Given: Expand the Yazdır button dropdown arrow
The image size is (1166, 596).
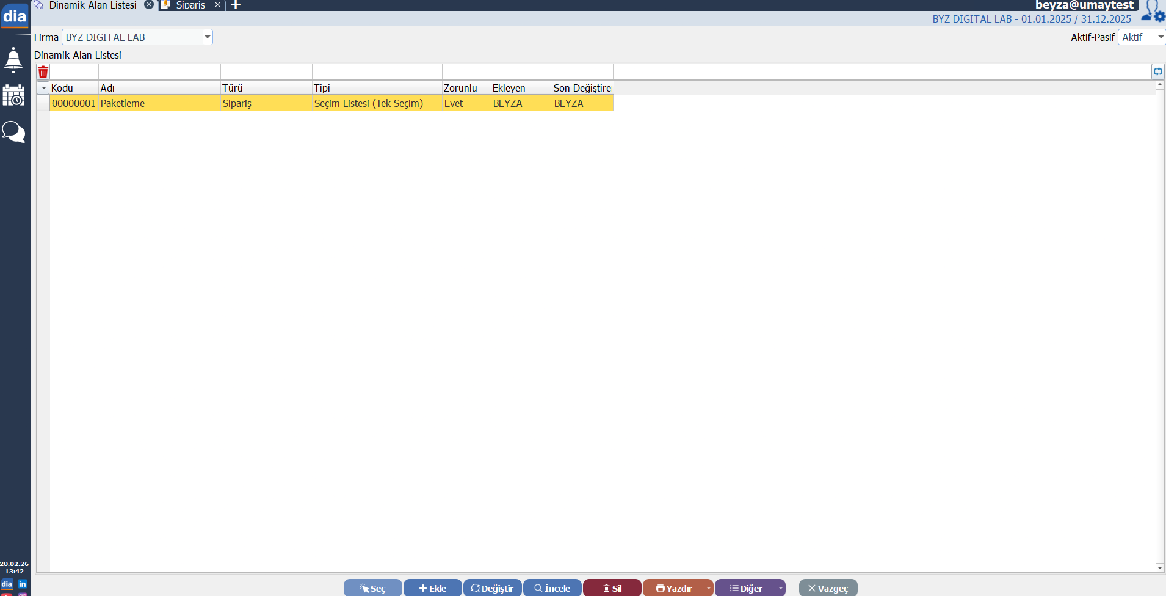Looking at the screenshot, I should click(x=708, y=588).
